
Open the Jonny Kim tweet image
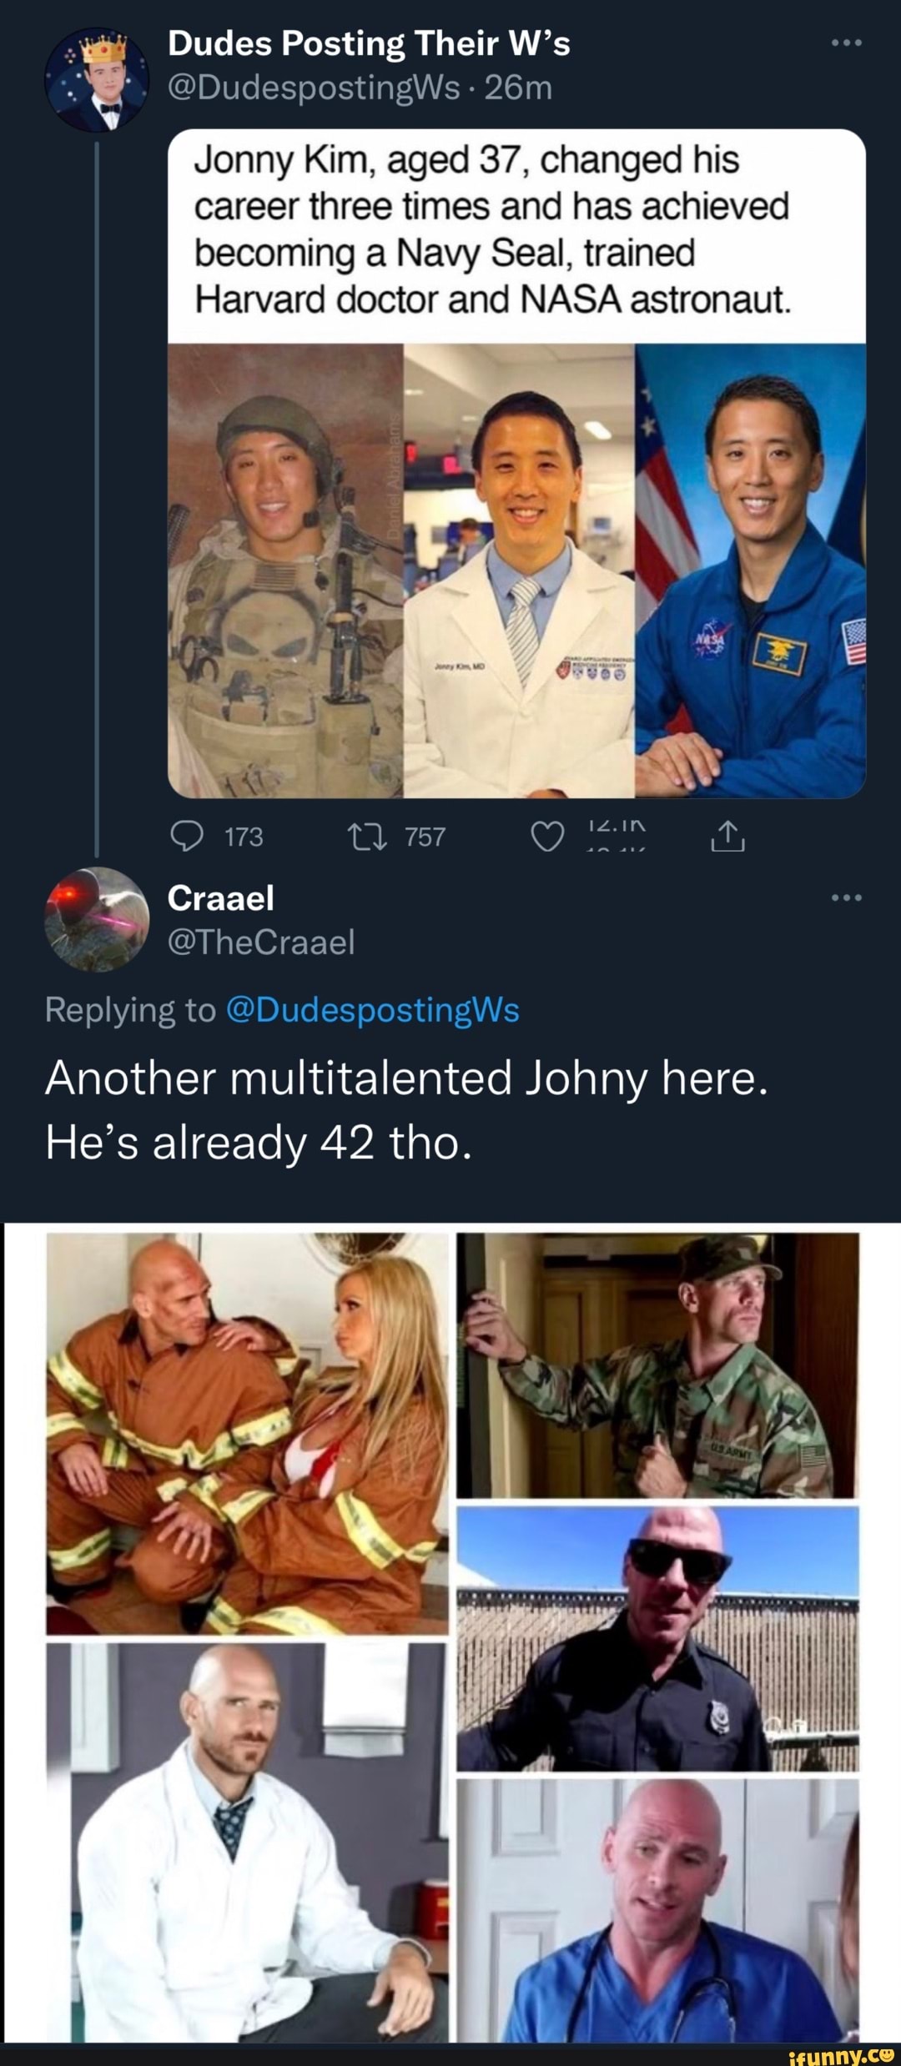tap(516, 570)
